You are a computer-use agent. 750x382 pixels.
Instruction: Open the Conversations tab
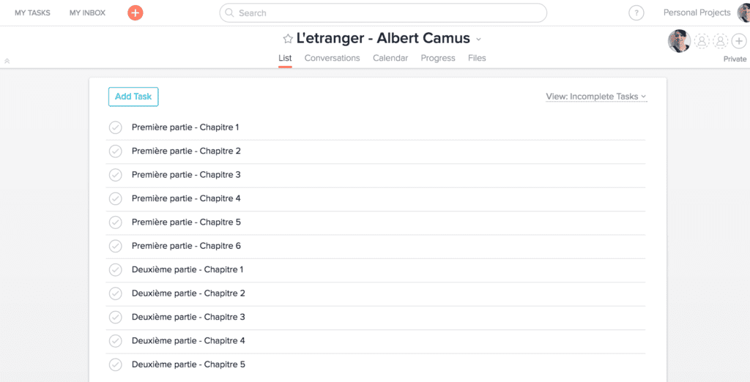tap(332, 58)
